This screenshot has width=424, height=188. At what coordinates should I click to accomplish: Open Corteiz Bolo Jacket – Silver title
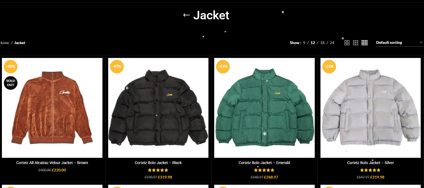370,163
